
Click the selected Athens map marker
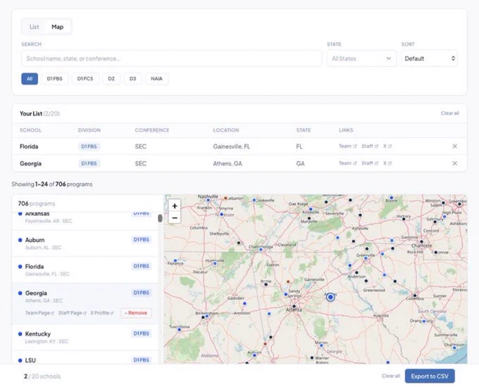coord(330,297)
